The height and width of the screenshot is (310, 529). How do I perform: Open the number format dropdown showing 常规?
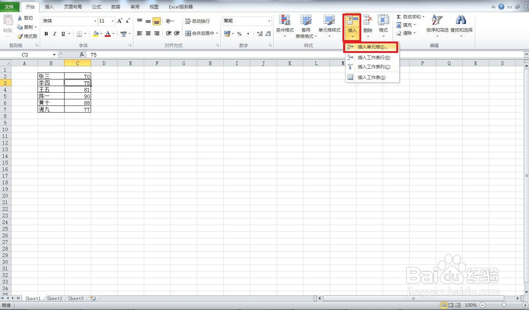point(269,21)
